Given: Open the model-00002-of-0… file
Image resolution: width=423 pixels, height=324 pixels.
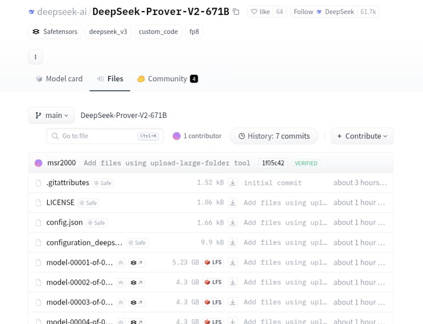Looking at the screenshot, I should click(x=79, y=282).
